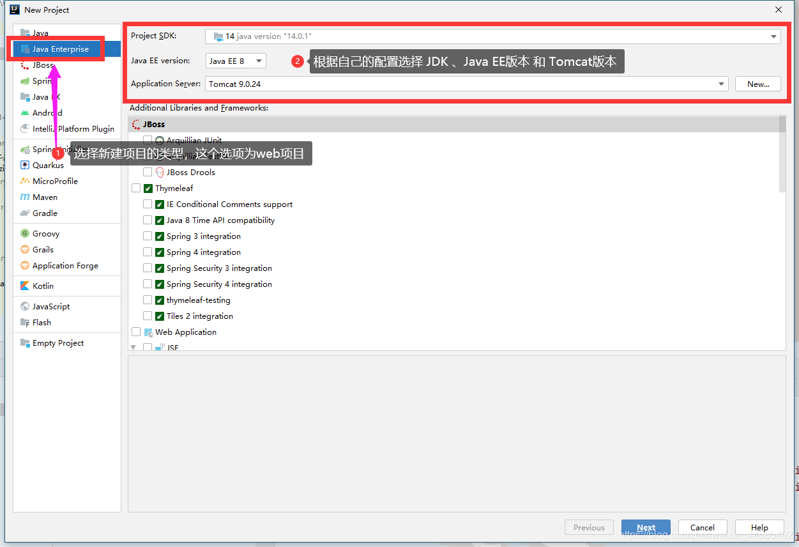The height and width of the screenshot is (547, 799).
Task: Click the IntelliJ logo in title bar
Action: [x=14, y=10]
